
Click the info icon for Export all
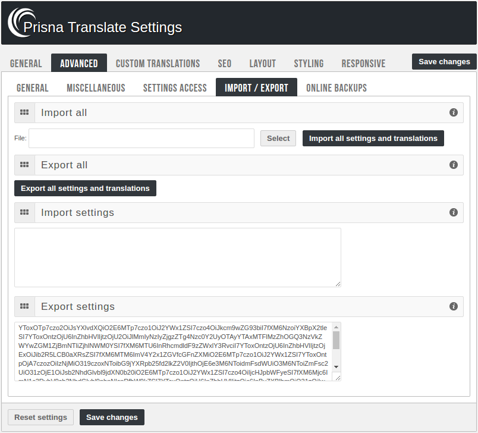(x=454, y=165)
